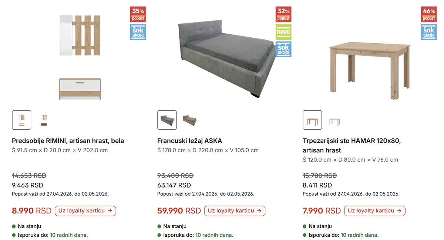Select the white variant thumbnail of HAMAR table
The height and width of the screenshot is (240, 444).
coord(334,120)
